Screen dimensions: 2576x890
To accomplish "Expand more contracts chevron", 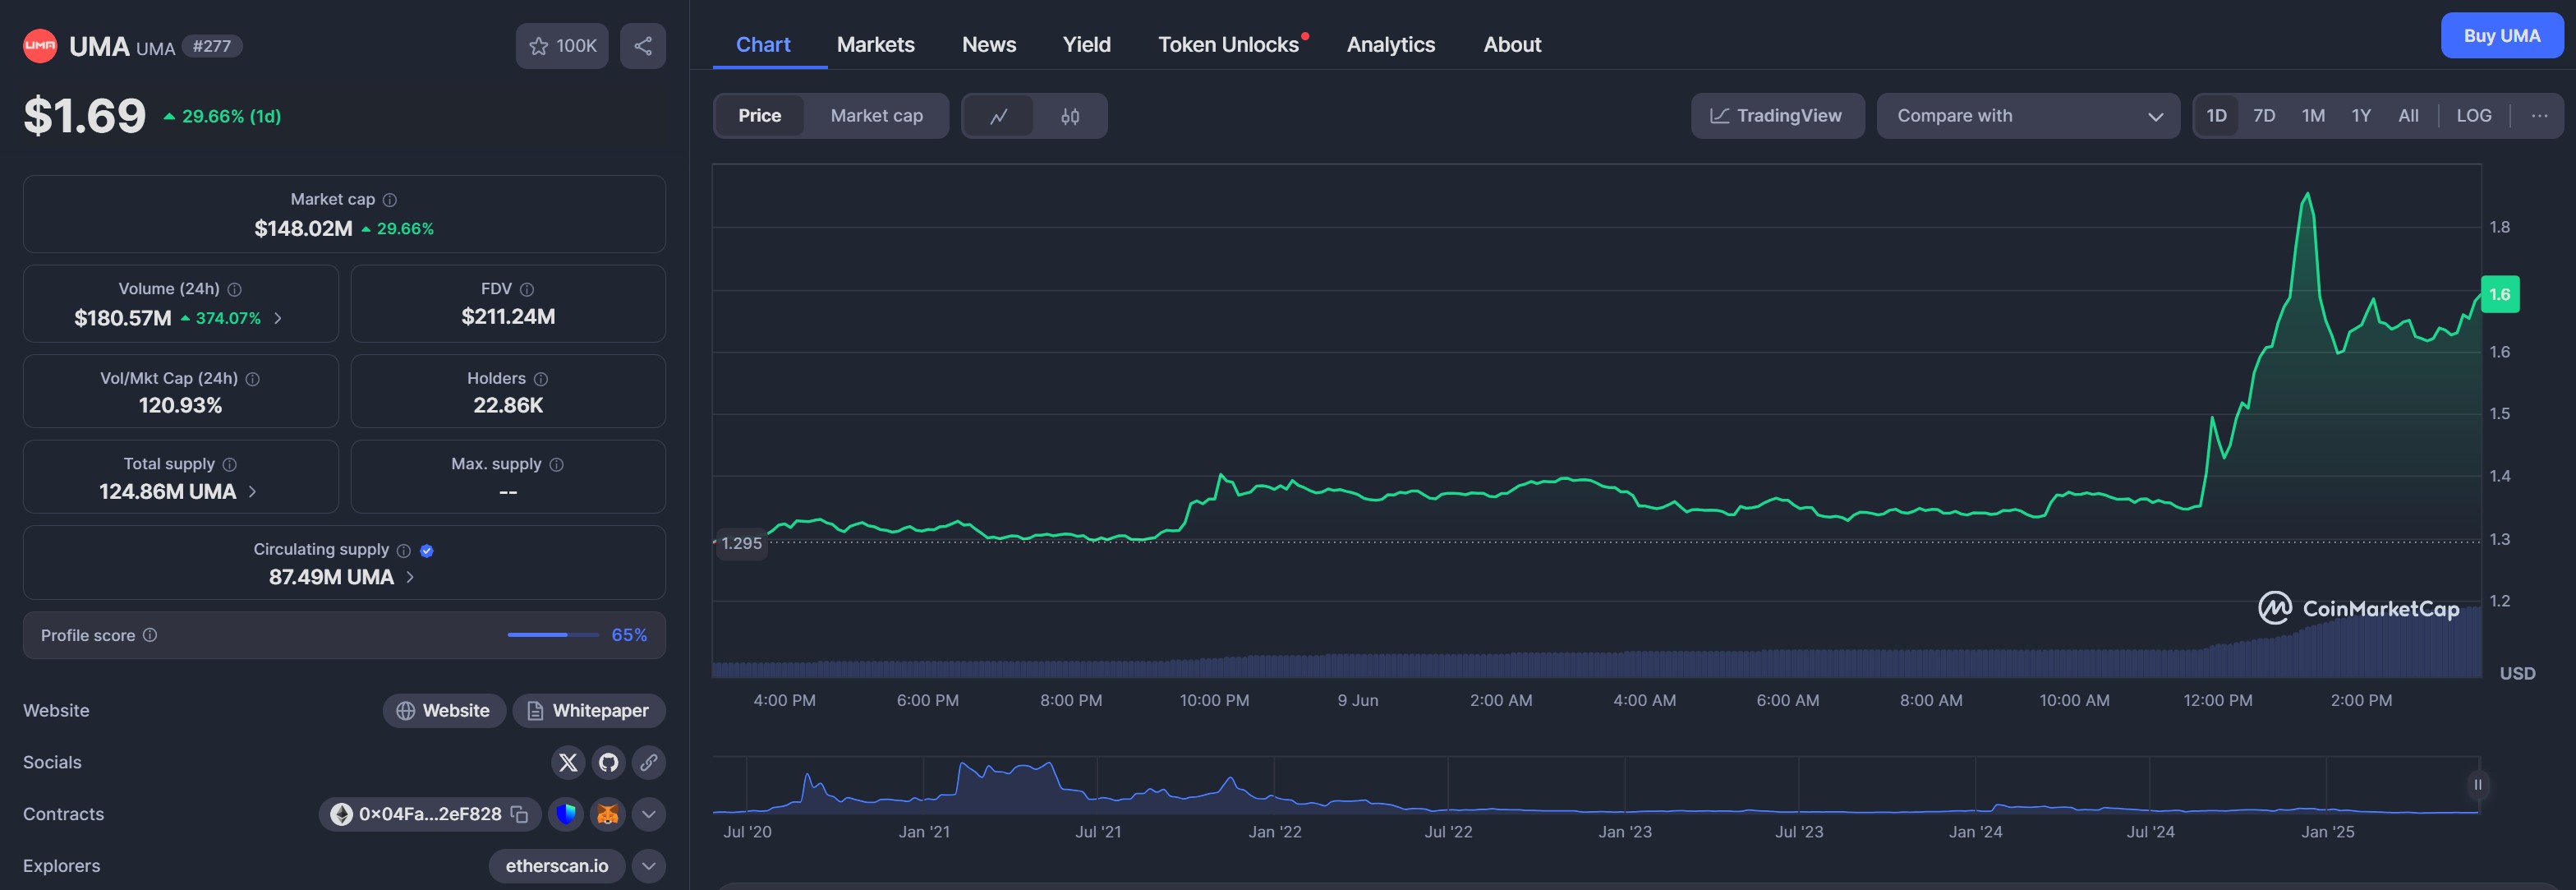I will tap(648, 814).
